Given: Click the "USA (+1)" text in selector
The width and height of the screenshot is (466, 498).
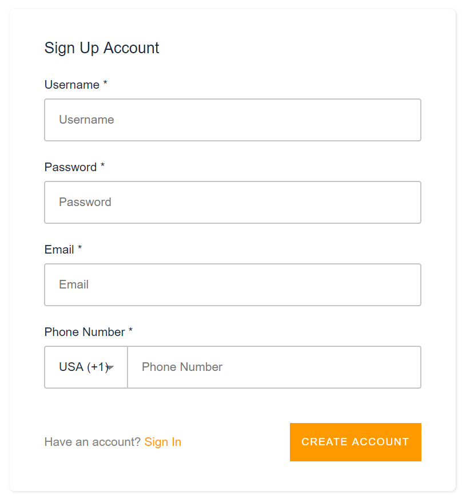Looking at the screenshot, I should [83, 367].
